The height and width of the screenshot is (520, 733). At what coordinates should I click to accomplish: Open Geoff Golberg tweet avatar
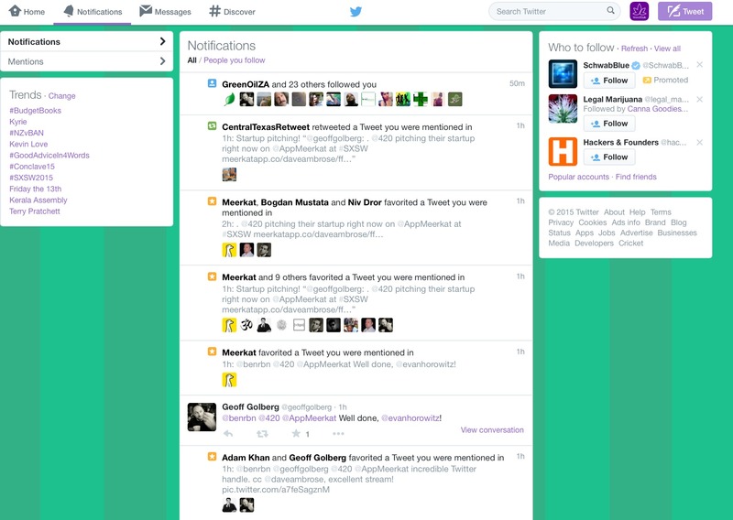202,417
